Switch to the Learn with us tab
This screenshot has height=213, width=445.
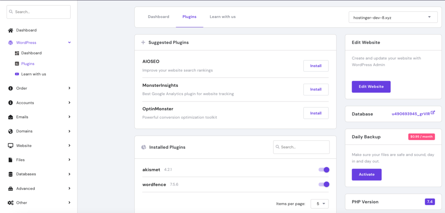[x=222, y=17]
